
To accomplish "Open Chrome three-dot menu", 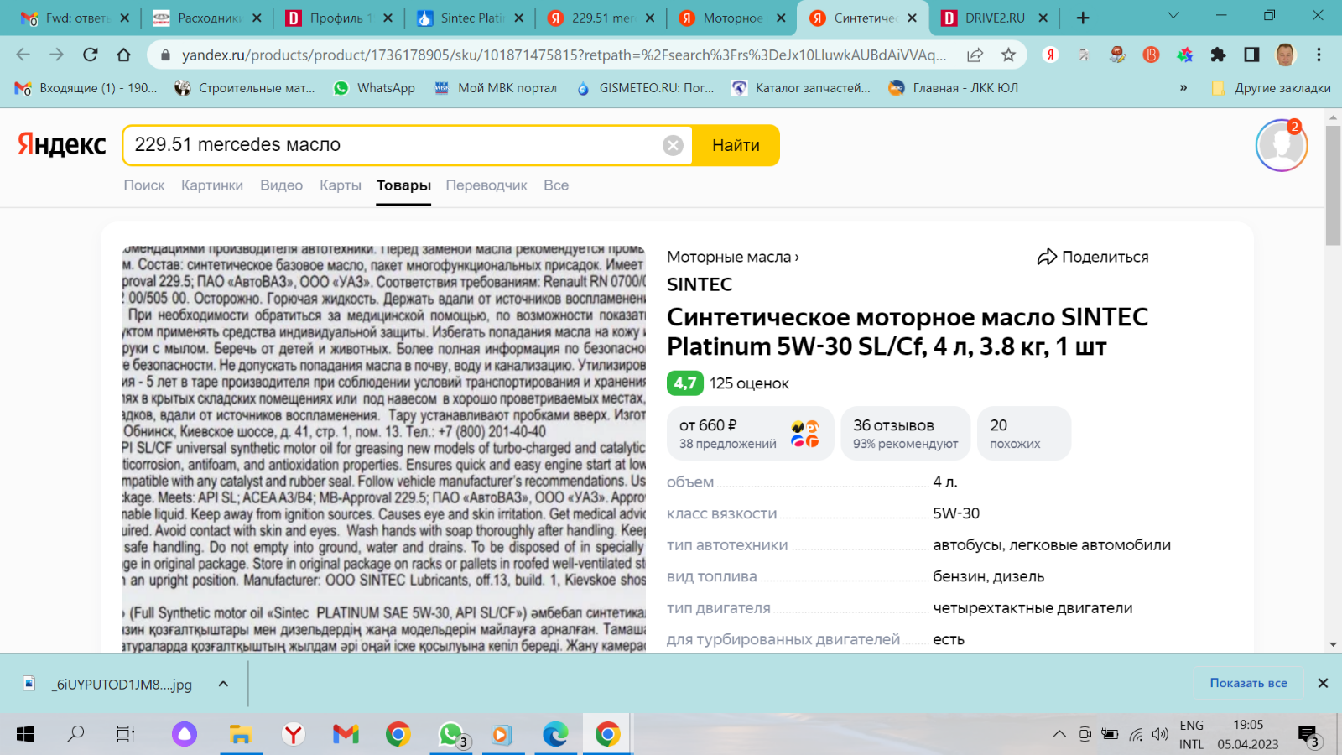I will [1319, 55].
